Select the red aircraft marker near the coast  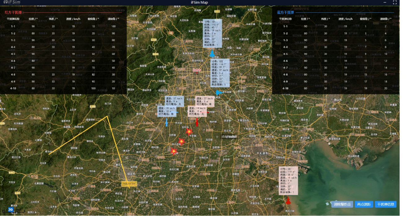point(288,201)
